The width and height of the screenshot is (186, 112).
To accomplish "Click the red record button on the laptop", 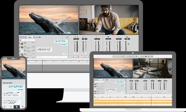I will [x=152, y=56].
